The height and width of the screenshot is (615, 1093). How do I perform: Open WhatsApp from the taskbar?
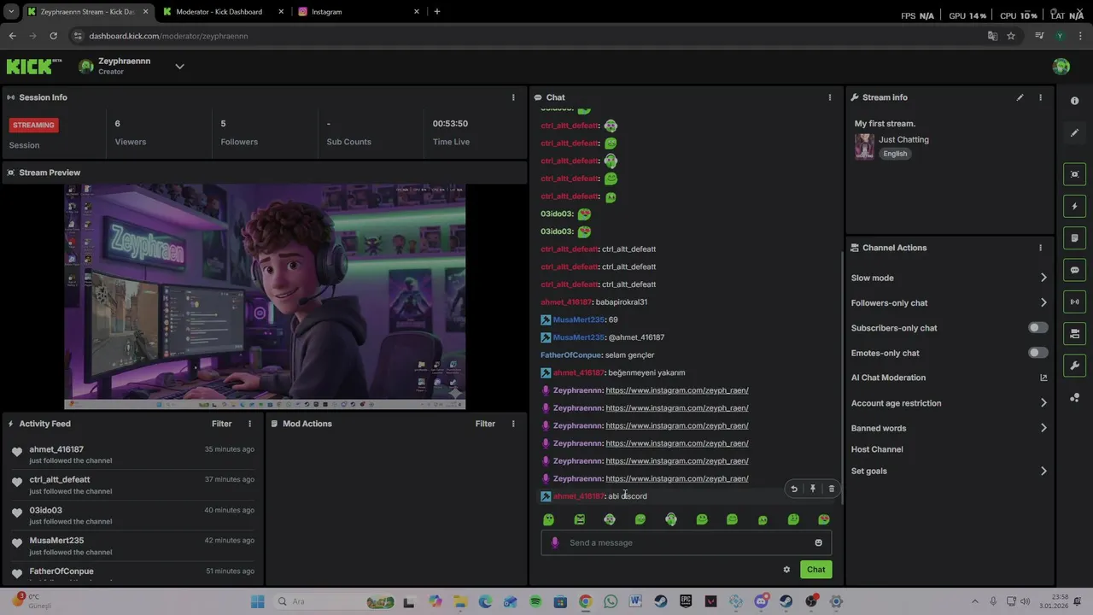(x=611, y=601)
